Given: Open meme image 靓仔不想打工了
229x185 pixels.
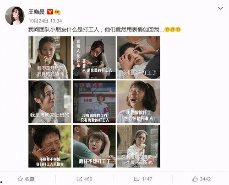Looking at the screenshot, I should [x=94, y=146].
